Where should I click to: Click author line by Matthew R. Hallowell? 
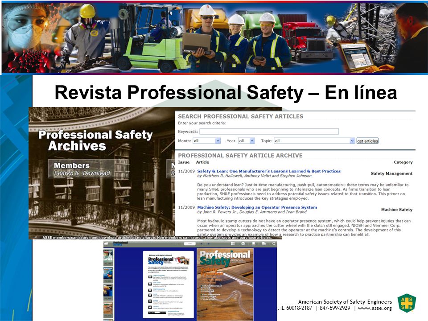click(254, 176)
